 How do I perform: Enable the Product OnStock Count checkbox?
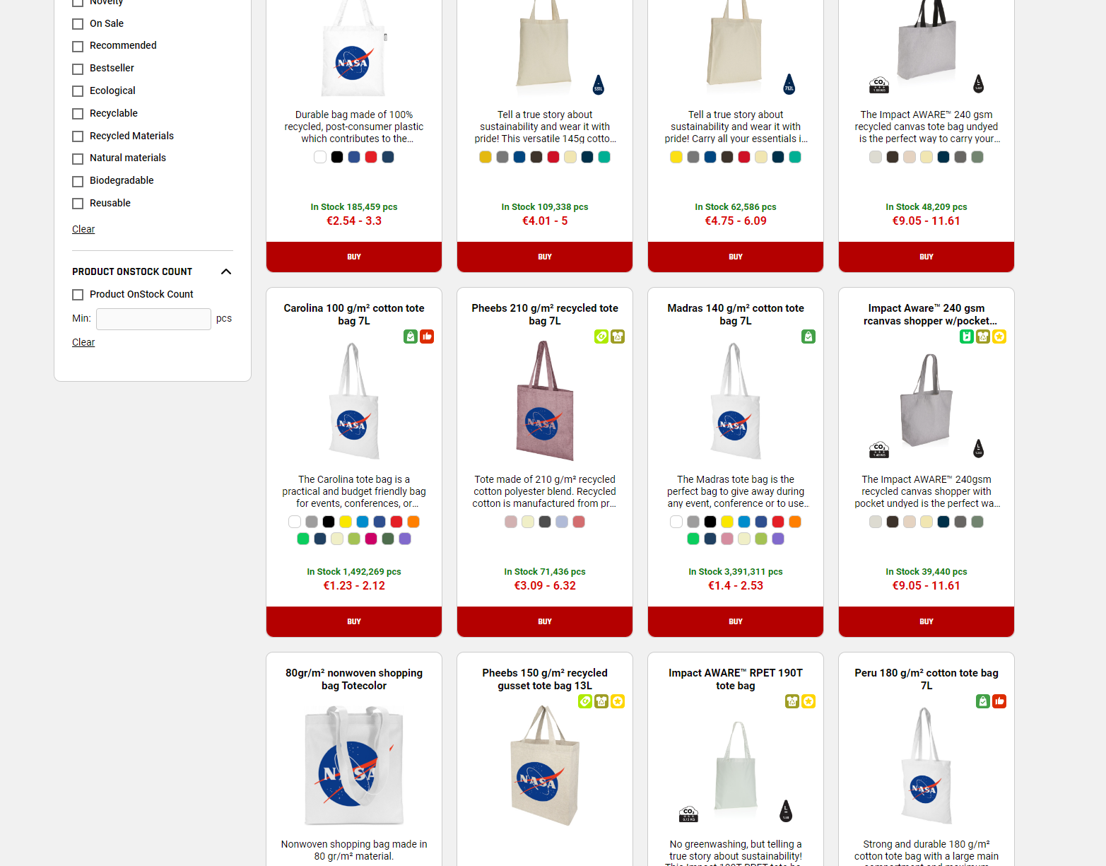click(x=78, y=295)
